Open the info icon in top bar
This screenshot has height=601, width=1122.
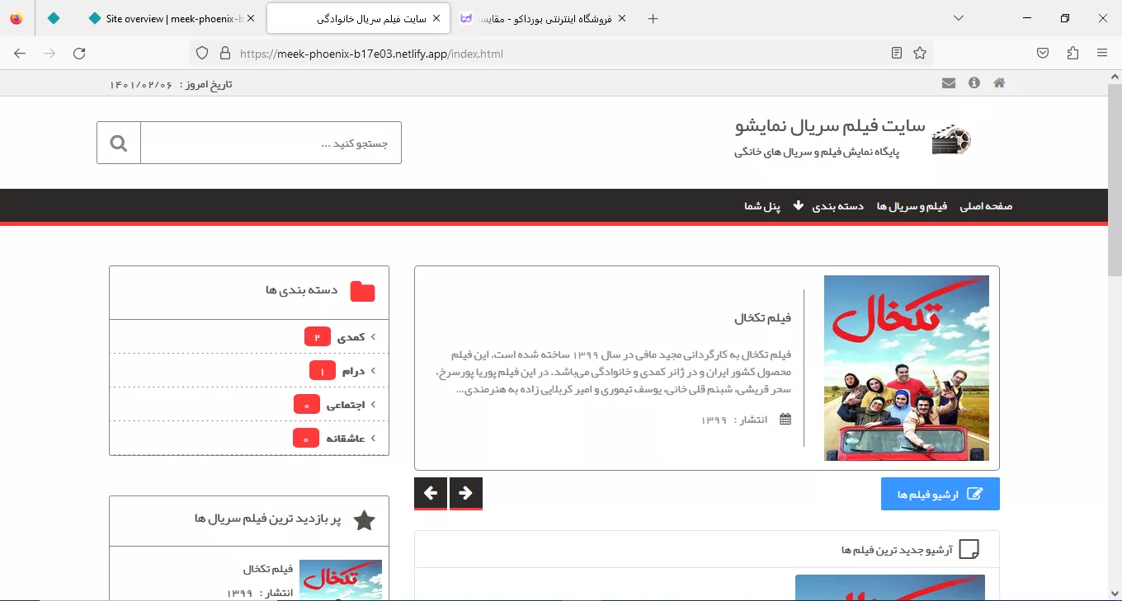click(x=974, y=83)
